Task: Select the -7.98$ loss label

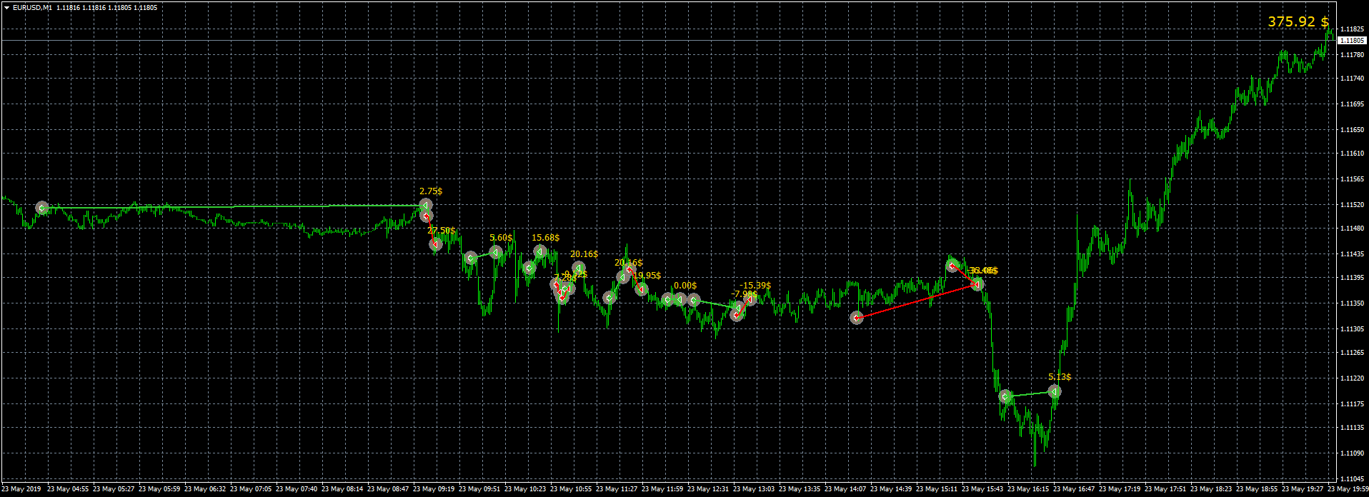Action: [744, 294]
